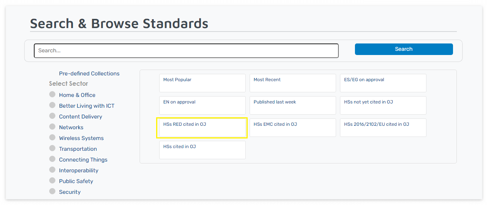Open ES/EG on approval collection
488x205 pixels.
pyautogui.click(x=383, y=83)
